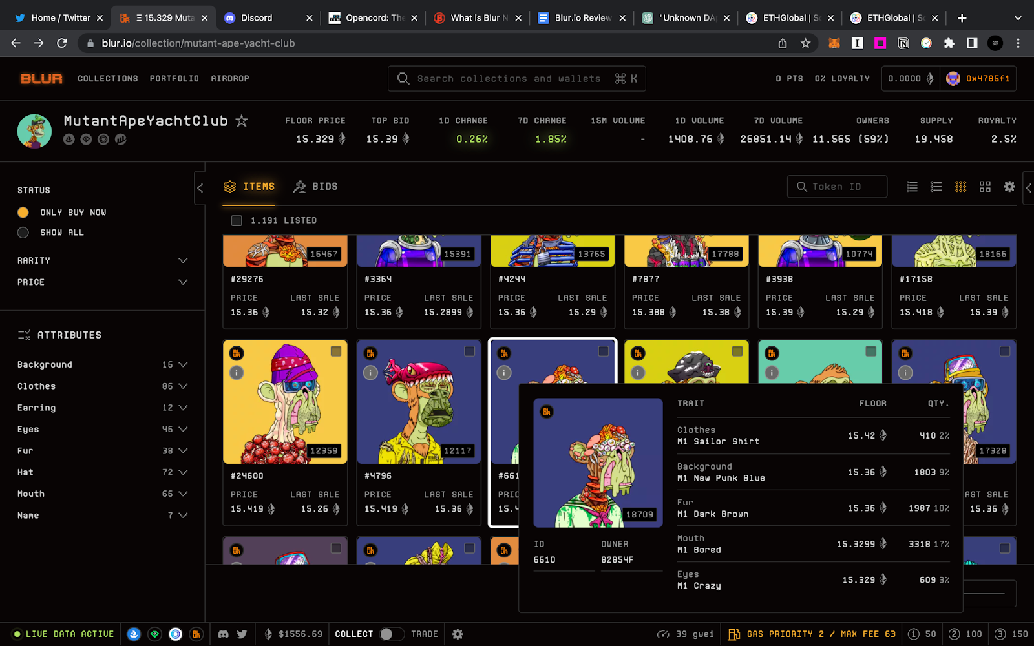Image resolution: width=1034 pixels, height=646 pixels.
Task: Open item view settings gear
Action: (x=1009, y=187)
